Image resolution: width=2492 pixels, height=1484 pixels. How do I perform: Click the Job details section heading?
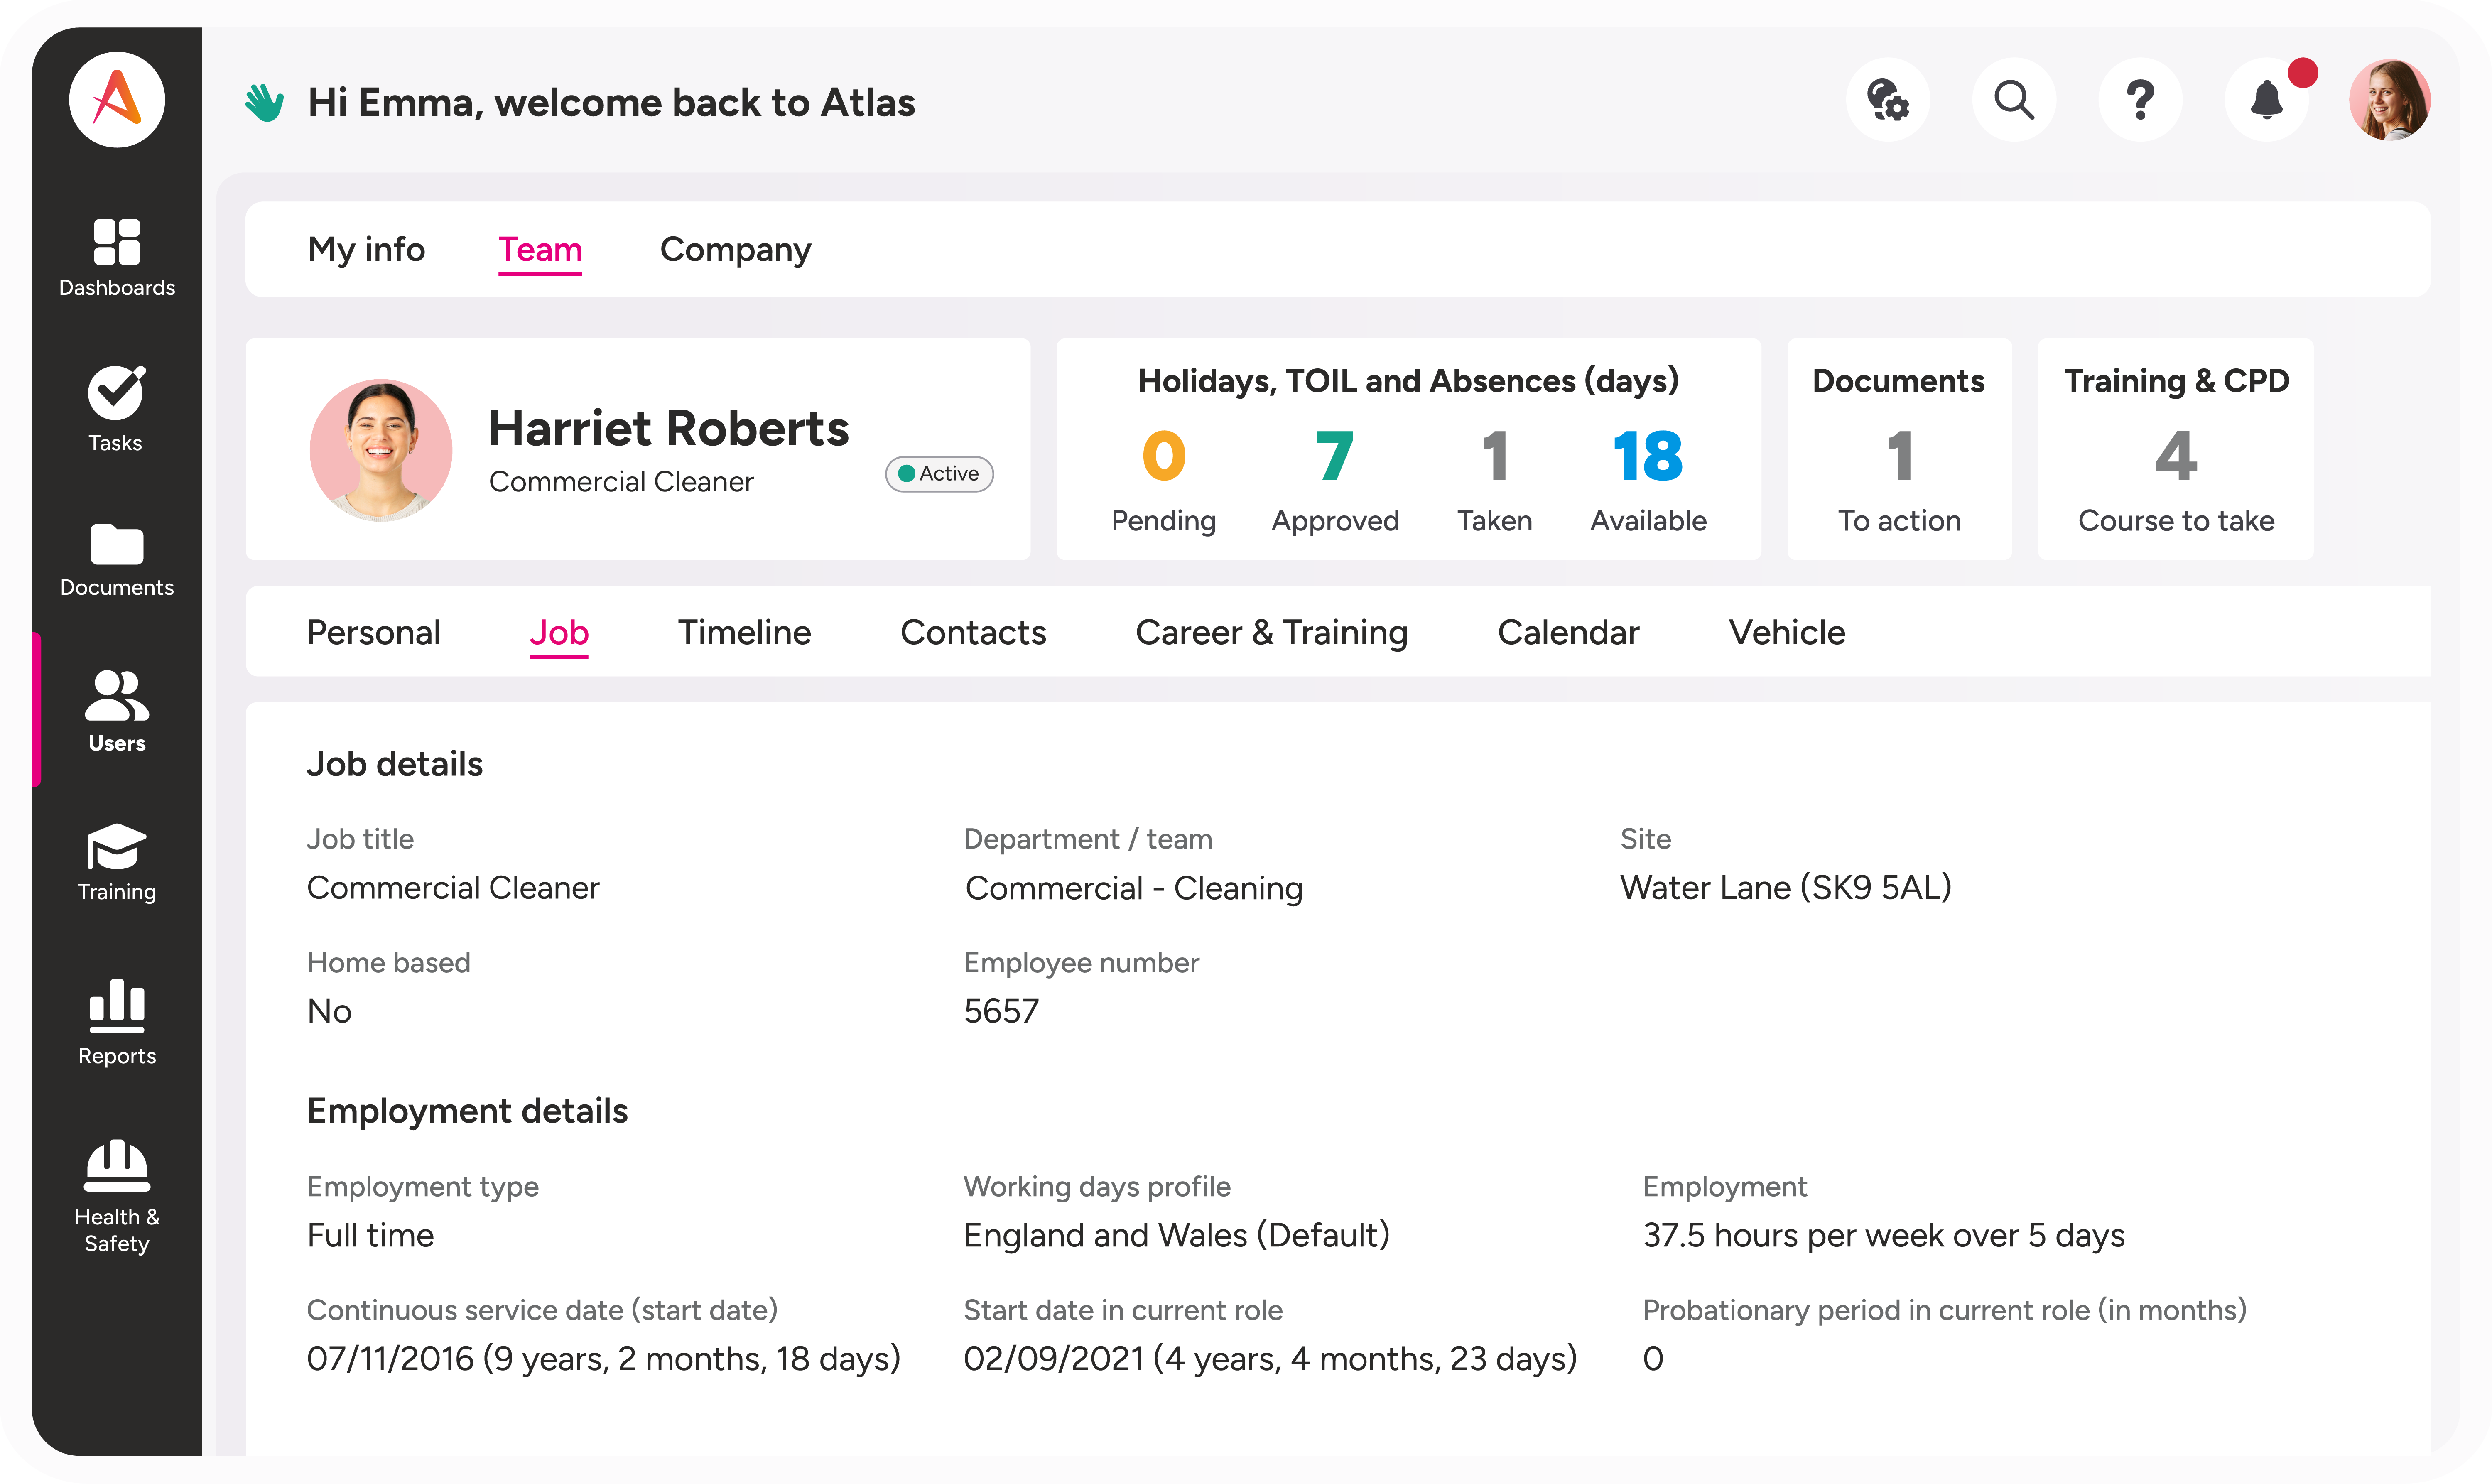(x=394, y=764)
